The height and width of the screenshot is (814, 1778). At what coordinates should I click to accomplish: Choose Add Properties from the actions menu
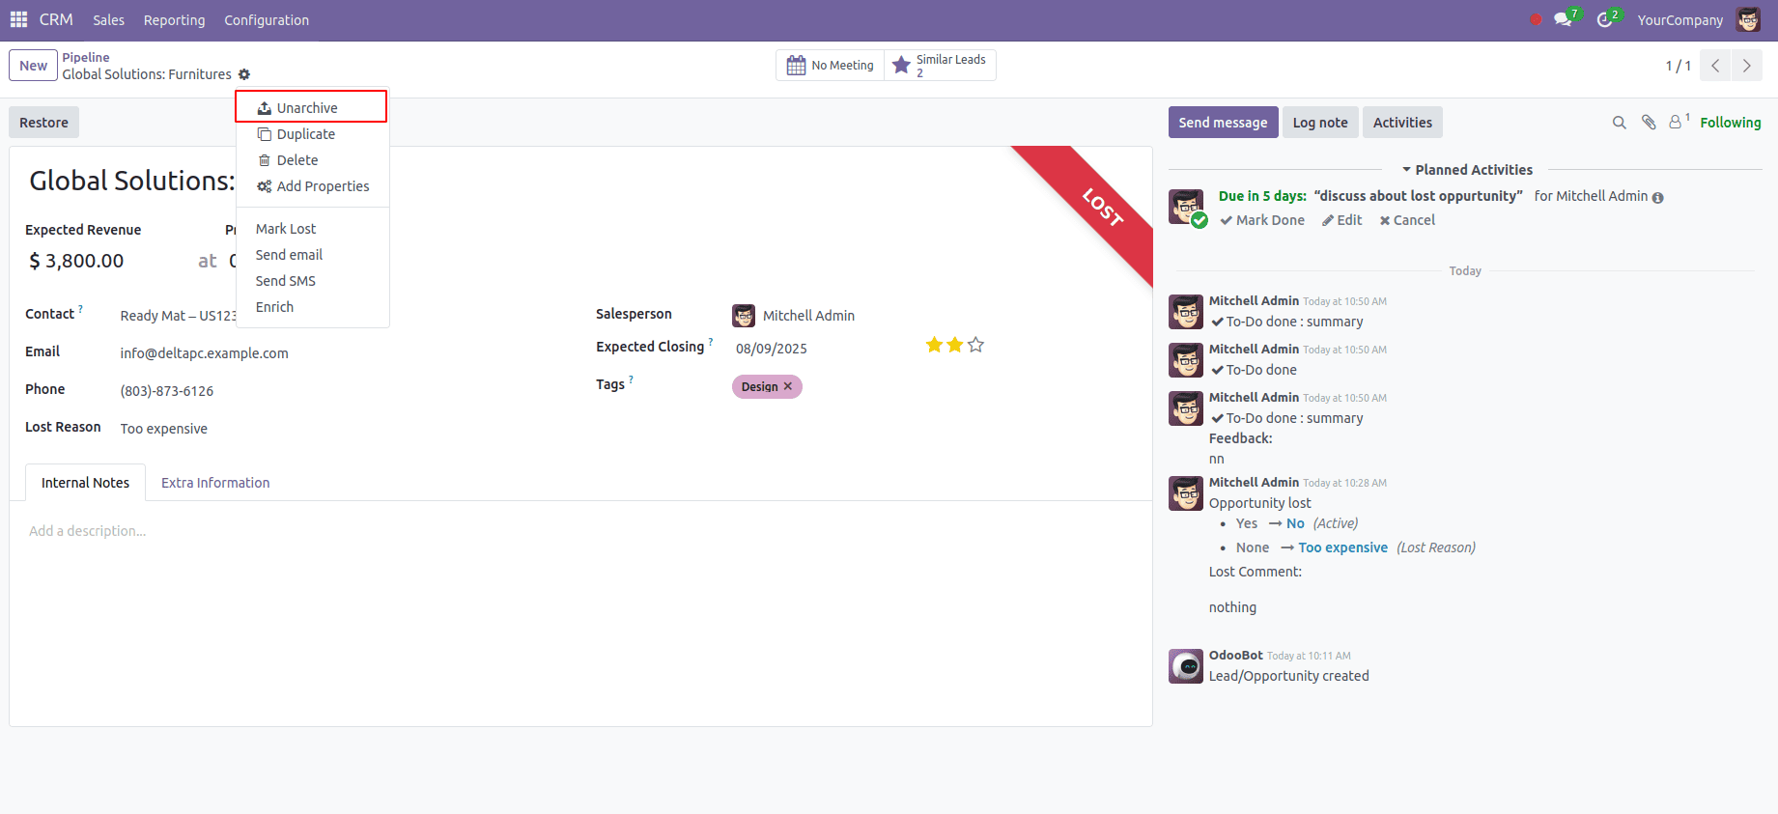312,186
